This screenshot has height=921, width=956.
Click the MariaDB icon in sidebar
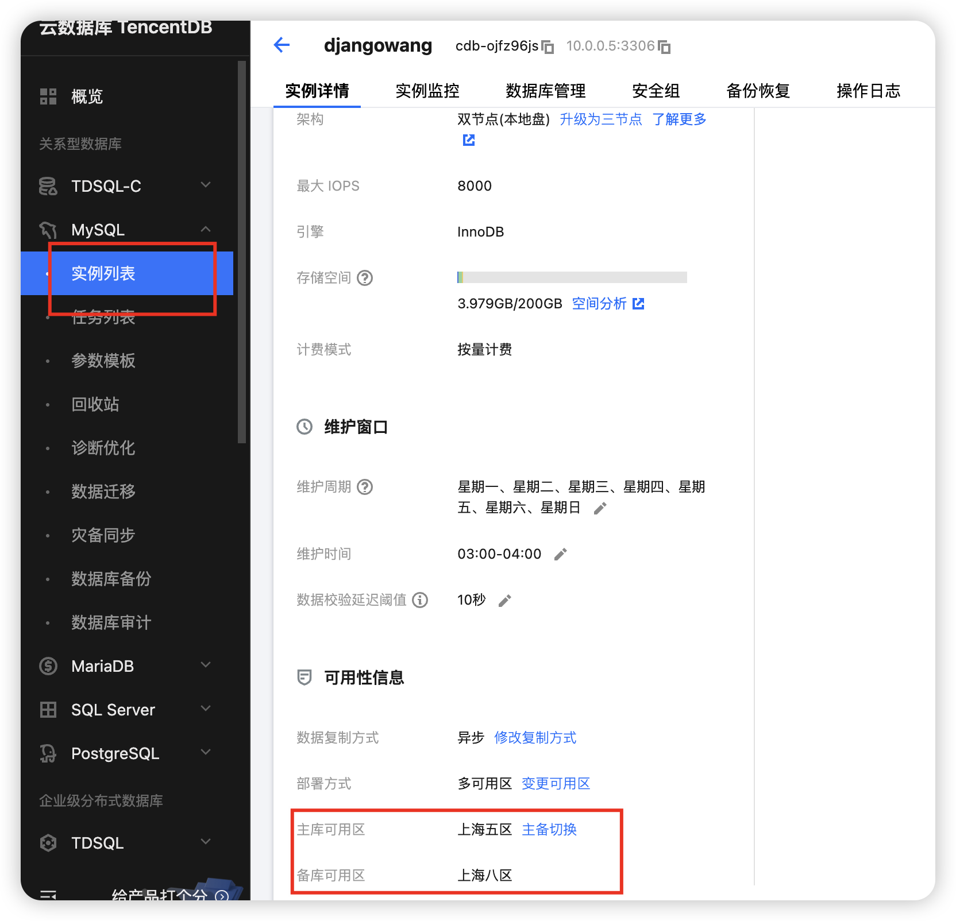pyautogui.click(x=48, y=666)
